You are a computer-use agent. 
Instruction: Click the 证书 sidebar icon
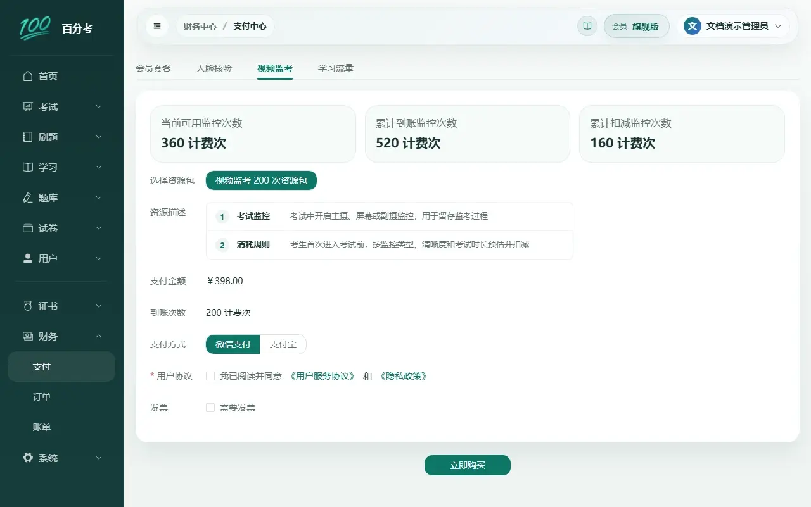(x=27, y=306)
